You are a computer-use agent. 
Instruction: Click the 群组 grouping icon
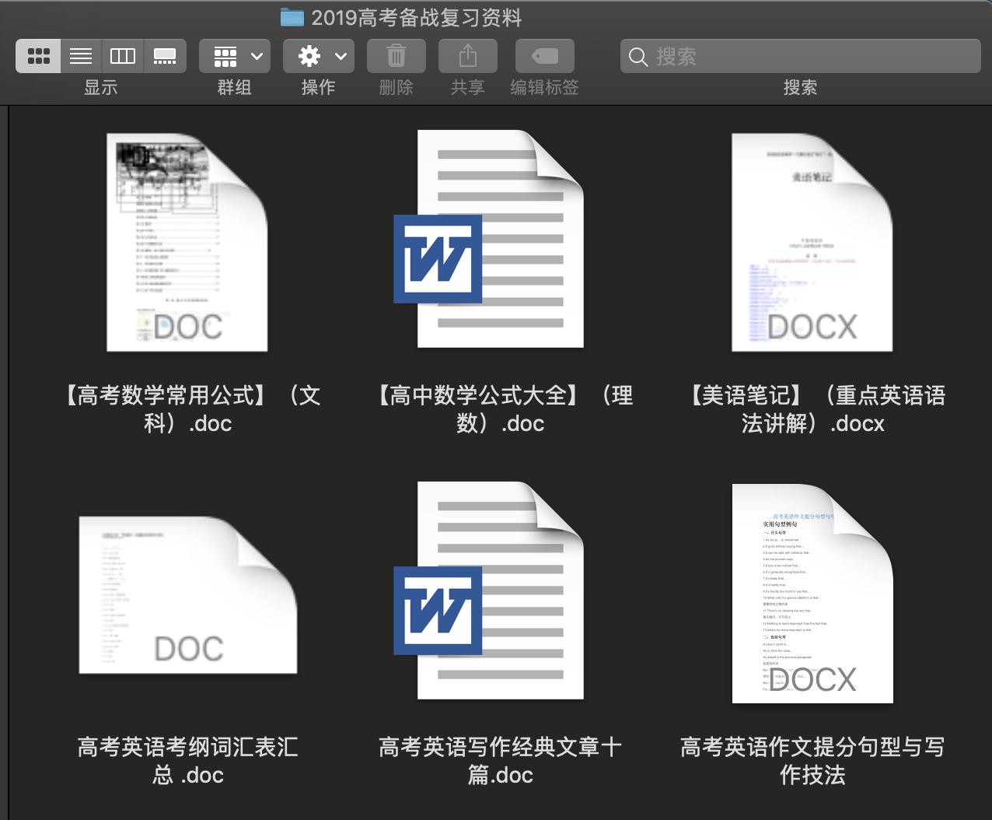[x=225, y=55]
